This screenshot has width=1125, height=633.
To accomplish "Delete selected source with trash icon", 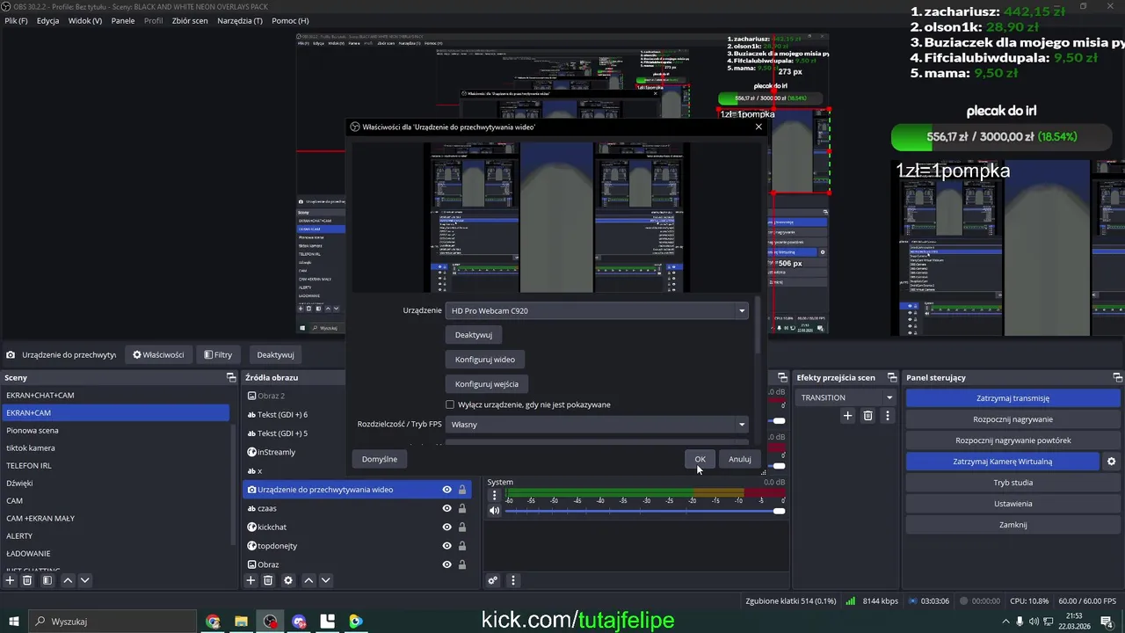I will pyautogui.click(x=268, y=580).
